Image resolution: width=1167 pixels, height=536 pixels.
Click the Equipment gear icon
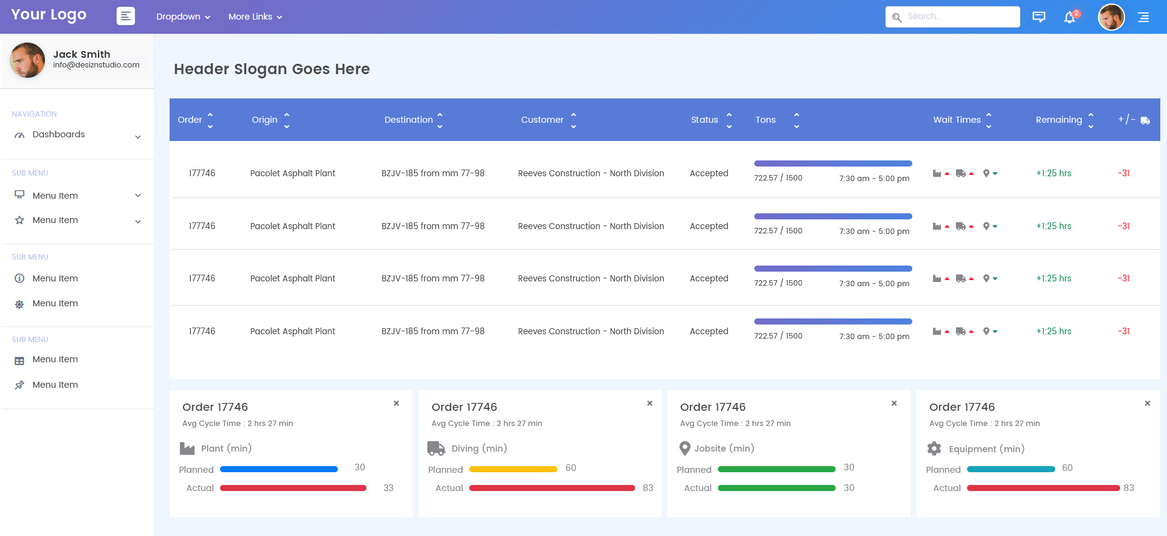tap(934, 448)
